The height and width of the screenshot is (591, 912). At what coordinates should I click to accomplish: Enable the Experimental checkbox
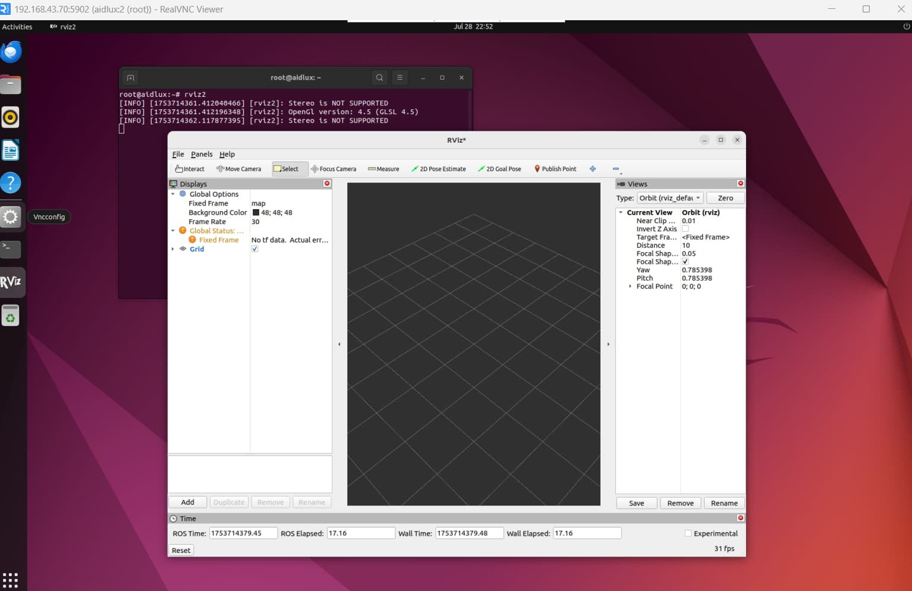(x=688, y=533)
